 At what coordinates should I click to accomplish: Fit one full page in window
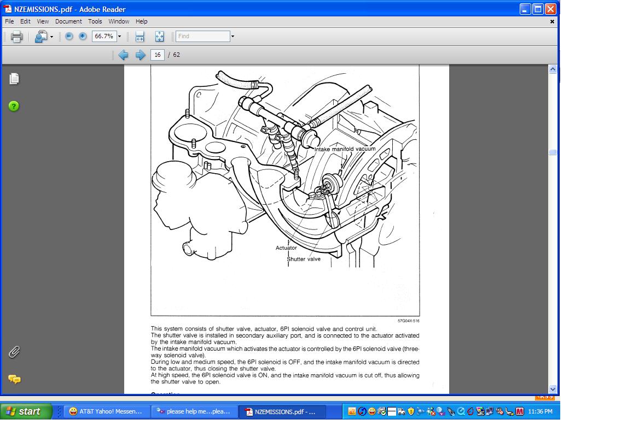(x=159, y=37)
